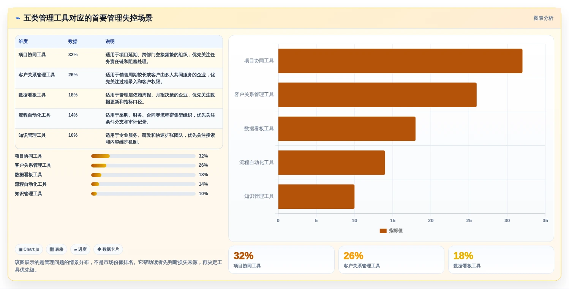Click the 项目协同工具 bar in the chart
Screen dimensions: 569x289
tap(400, 61)
